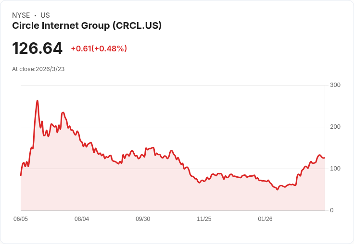
Task: Click the second peak near 235 on chart
Action: [63, 112]
